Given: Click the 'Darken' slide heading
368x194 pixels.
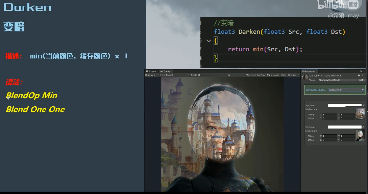Looking at the screenshot, I should (27, 7).
